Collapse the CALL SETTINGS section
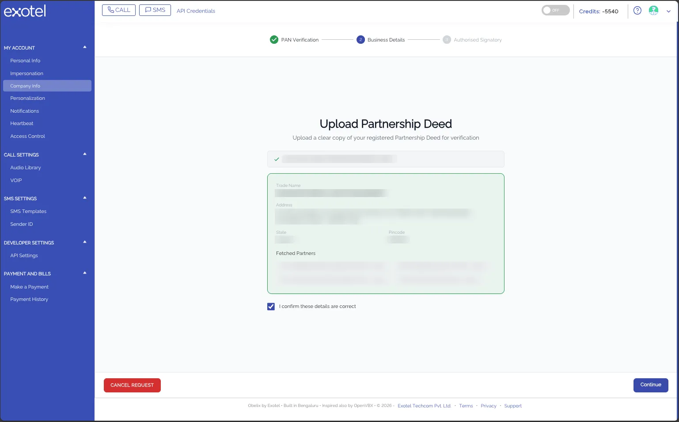Screen dimensions: 679x422 [x=85, y=154]
